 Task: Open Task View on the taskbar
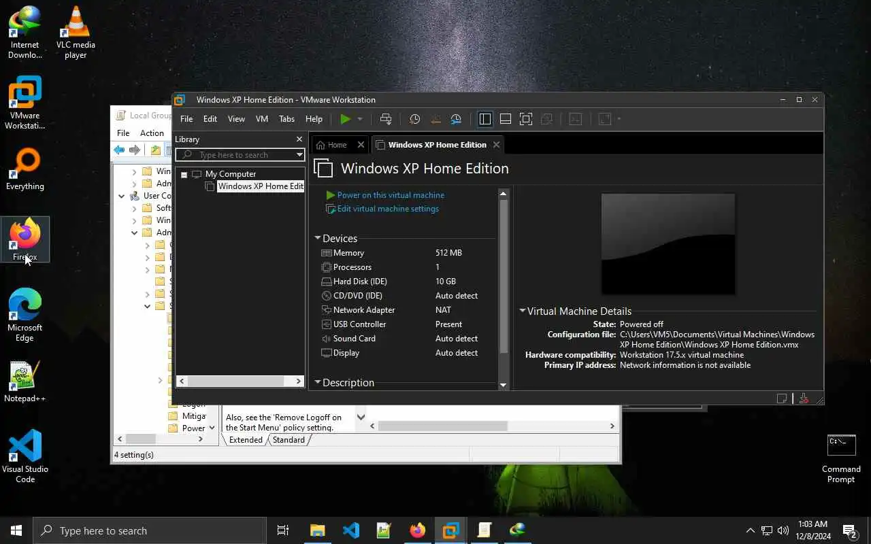[x=283, y=530]
